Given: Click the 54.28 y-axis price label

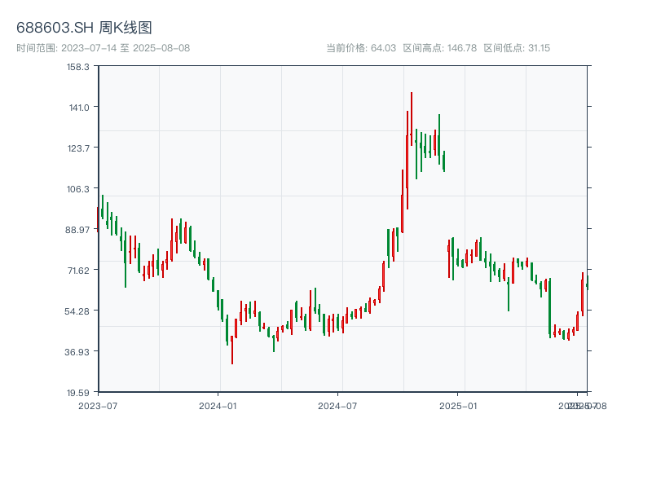Looking at the screenshot, I should coord(78,311).
